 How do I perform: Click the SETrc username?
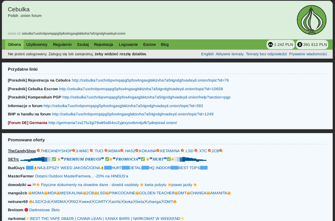[14, 159]
